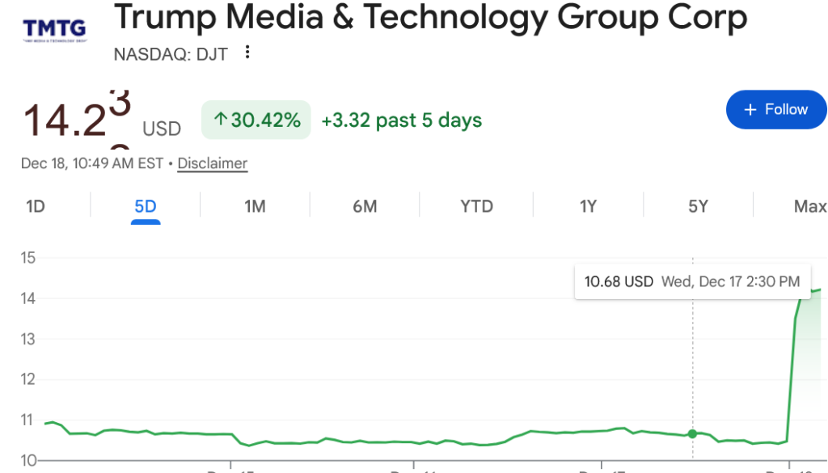This screenshot has height=473, width=828.
Task: Switch to the 1D chart range
Action: [36, 206]
